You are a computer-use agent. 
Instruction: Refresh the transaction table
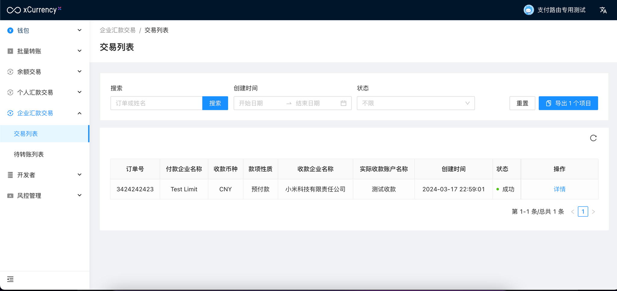tap(593, 138)
